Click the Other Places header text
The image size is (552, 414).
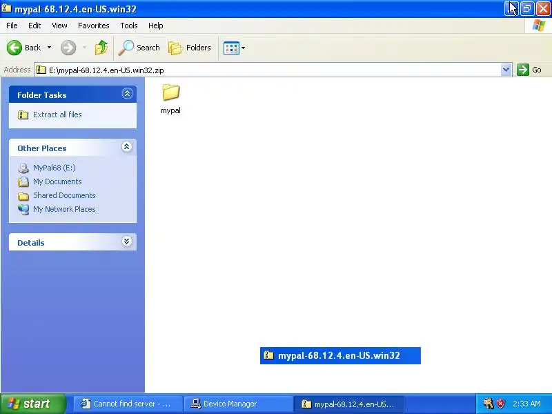pyautogui.click(x=42, y=148)
